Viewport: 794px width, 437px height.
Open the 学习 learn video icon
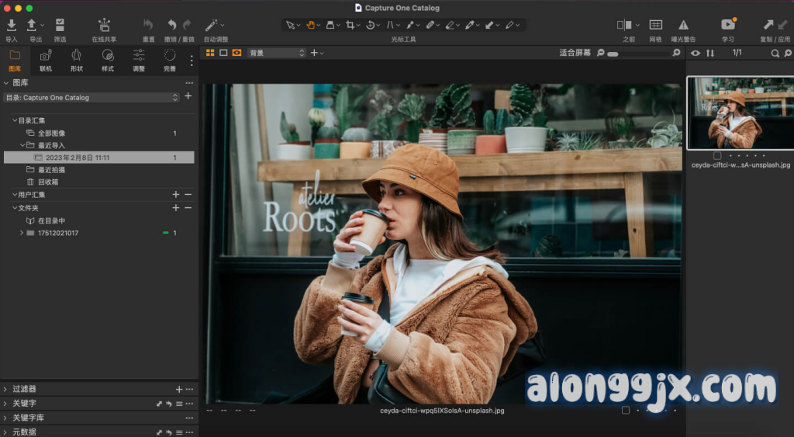pyautogui.click(x=727, y=26)
